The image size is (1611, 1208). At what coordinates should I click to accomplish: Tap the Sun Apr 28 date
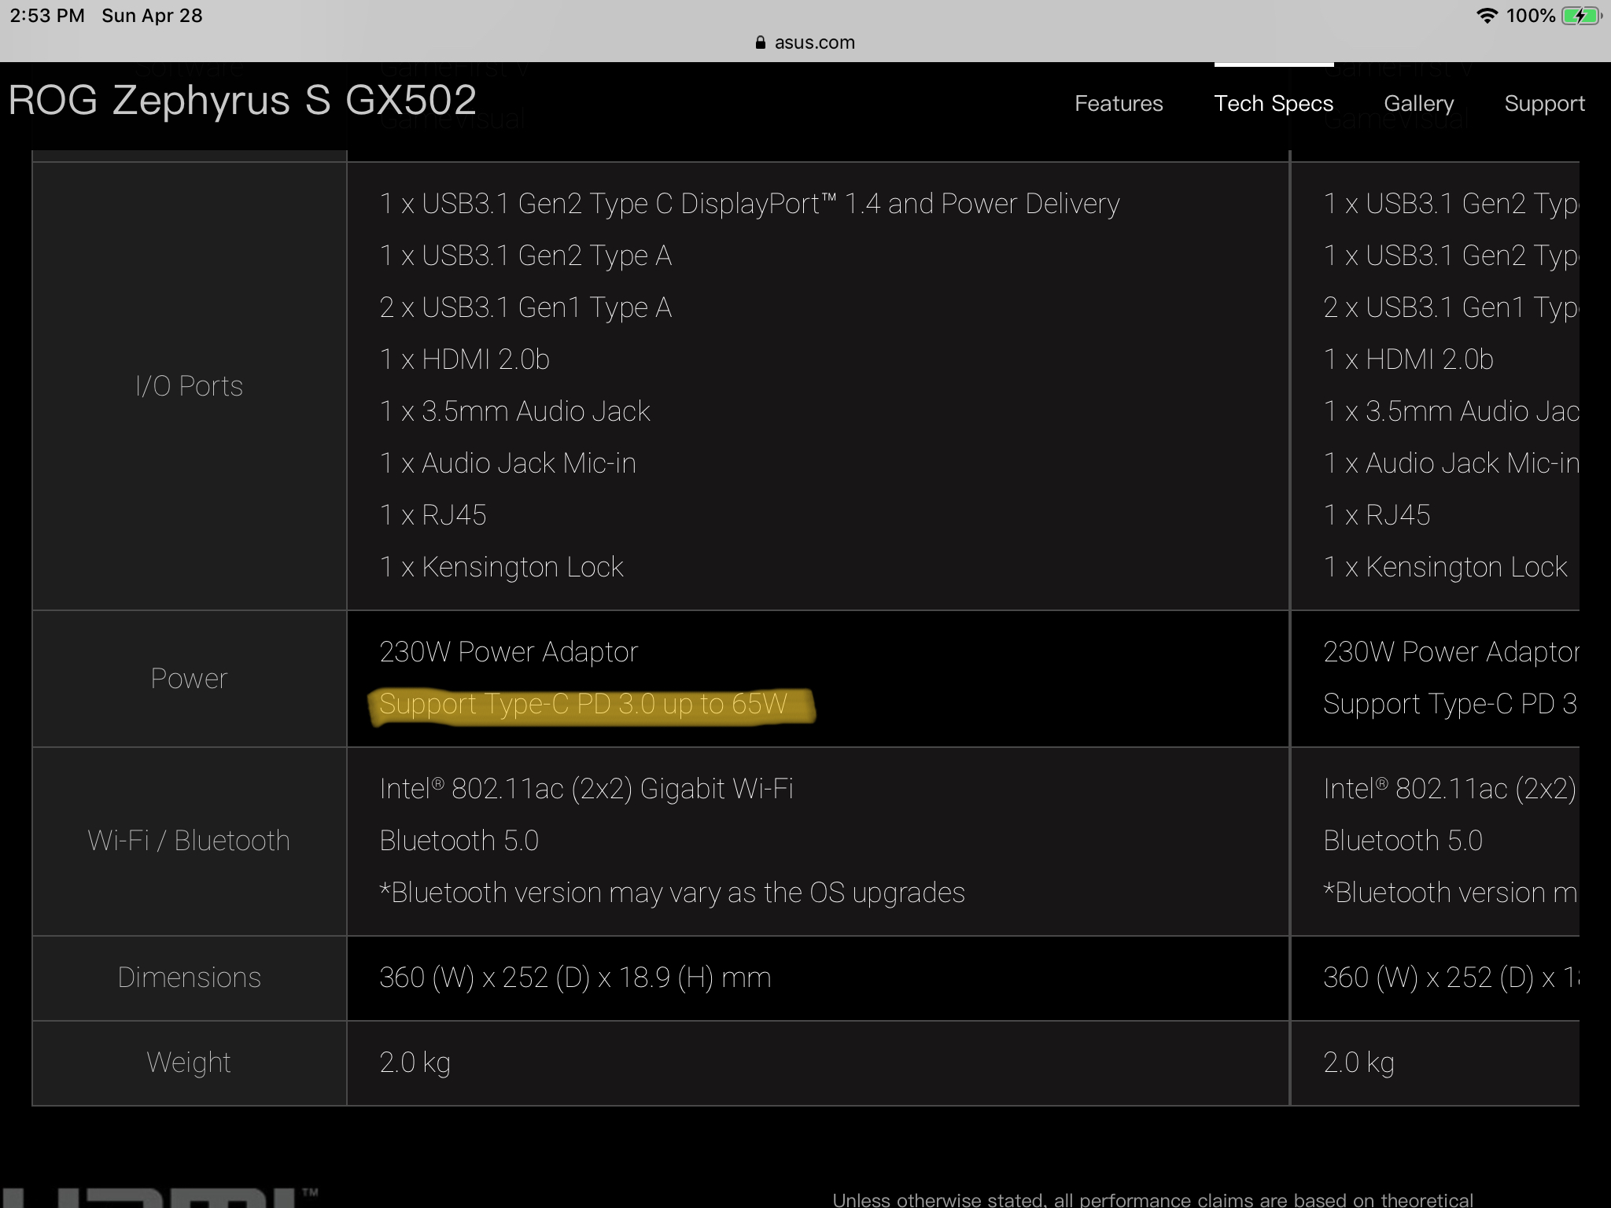(x=152, y=16)
